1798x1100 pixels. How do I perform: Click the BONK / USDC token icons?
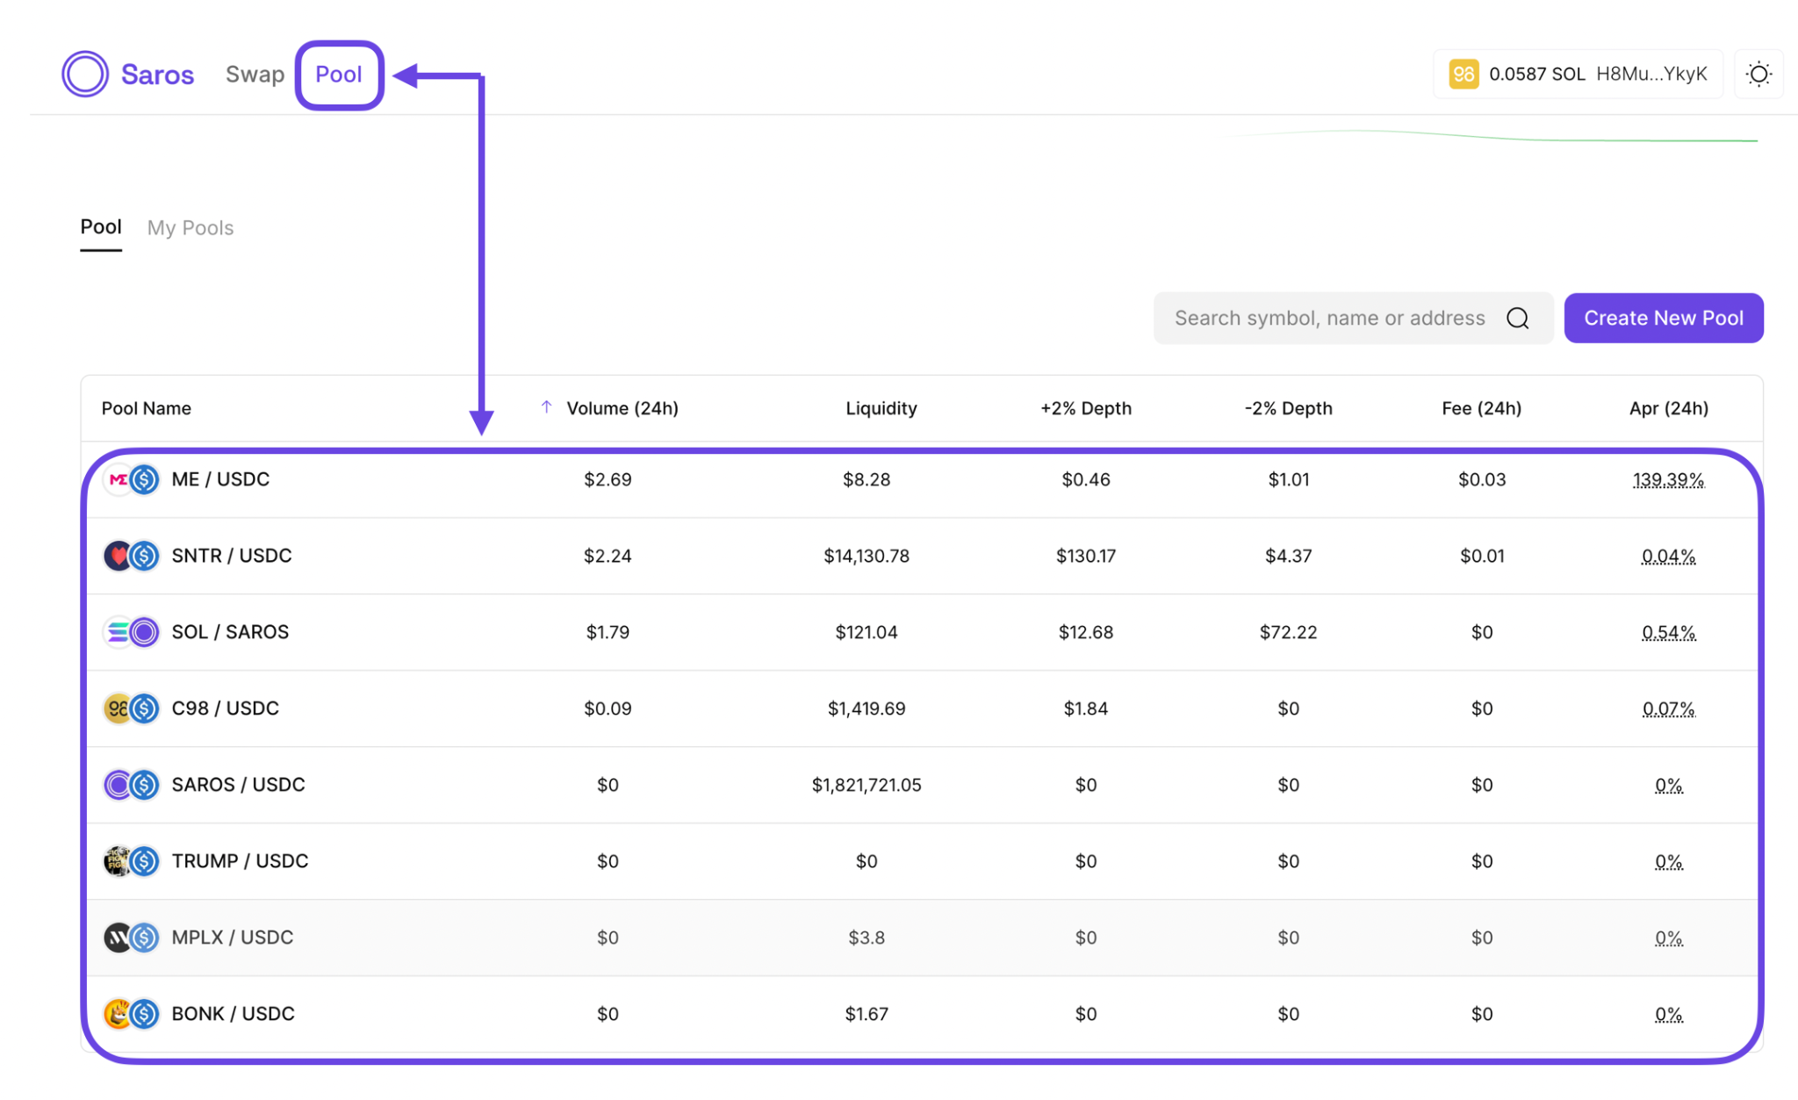point(132,1014)
